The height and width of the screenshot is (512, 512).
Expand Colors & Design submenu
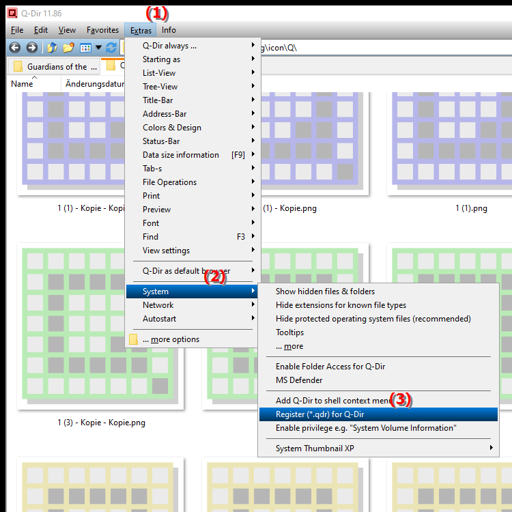pos(192,128)
